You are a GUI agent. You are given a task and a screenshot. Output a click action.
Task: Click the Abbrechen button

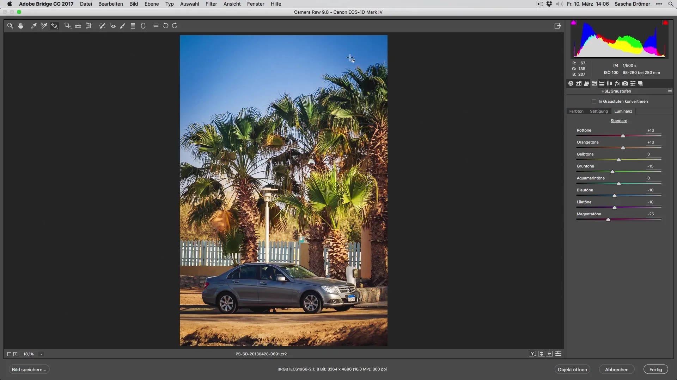click(x=617, y=369)
